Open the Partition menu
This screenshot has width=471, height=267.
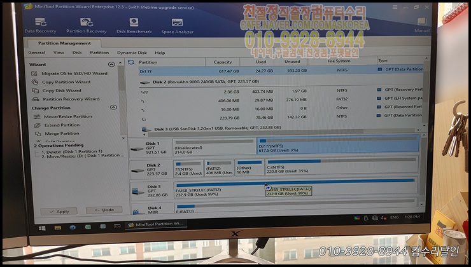[99, 53]
